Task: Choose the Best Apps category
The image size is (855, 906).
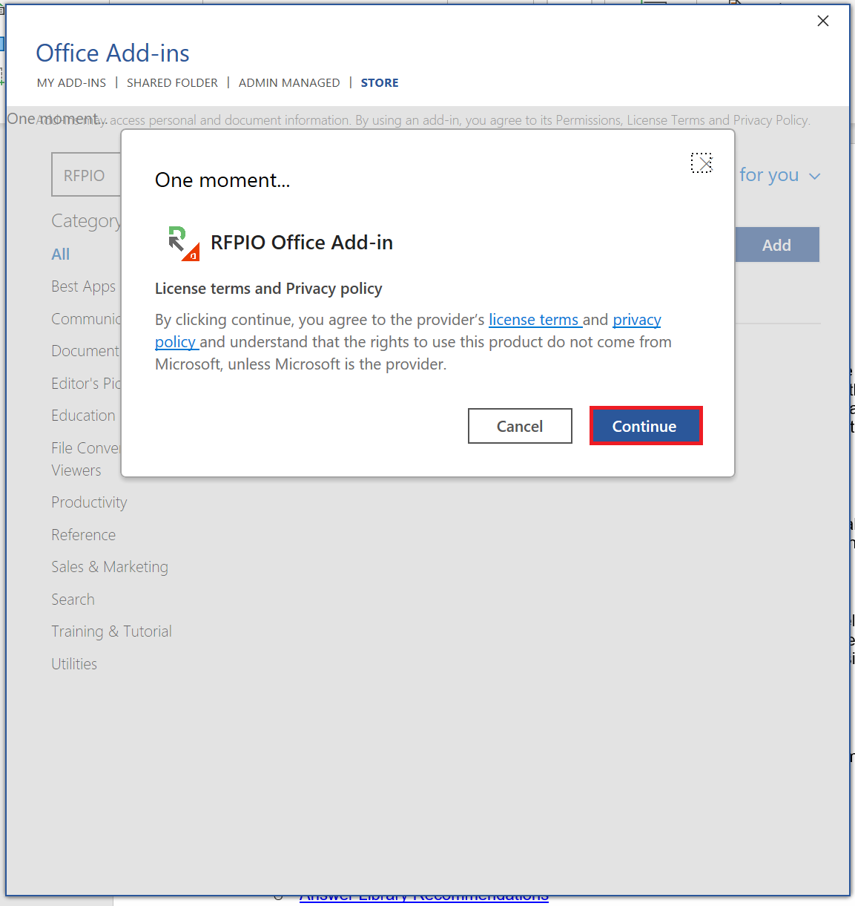Action: (x=84, y=286)
